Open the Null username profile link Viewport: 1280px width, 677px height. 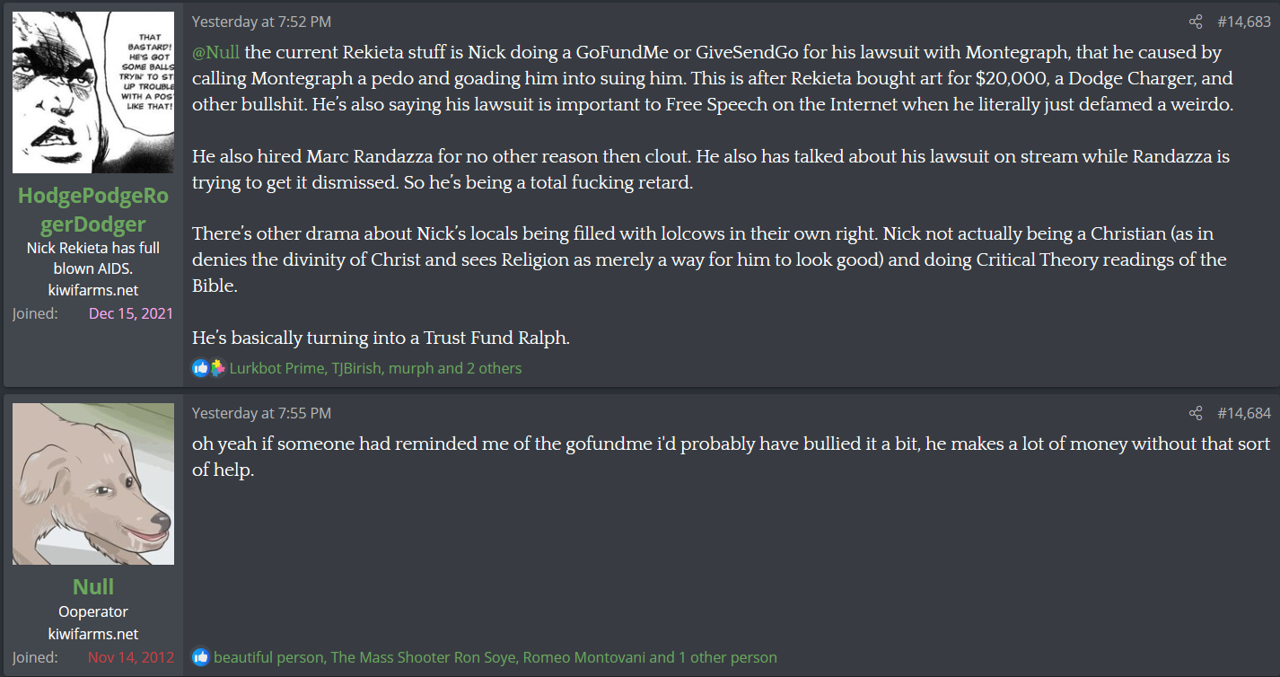93,586
